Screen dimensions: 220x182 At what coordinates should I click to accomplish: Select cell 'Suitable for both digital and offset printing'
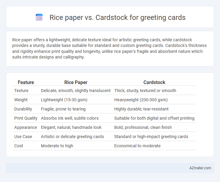(x=154, y=118)
